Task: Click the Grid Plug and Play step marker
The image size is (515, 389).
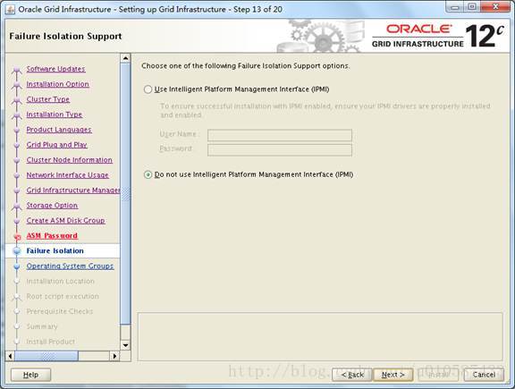Action: coord(17,145)
